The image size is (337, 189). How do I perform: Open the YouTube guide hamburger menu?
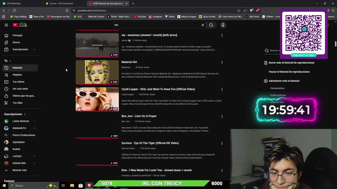point(6,25)
